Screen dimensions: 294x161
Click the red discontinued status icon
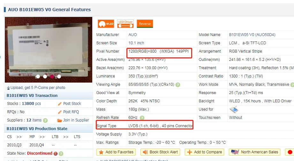(56, 154)
